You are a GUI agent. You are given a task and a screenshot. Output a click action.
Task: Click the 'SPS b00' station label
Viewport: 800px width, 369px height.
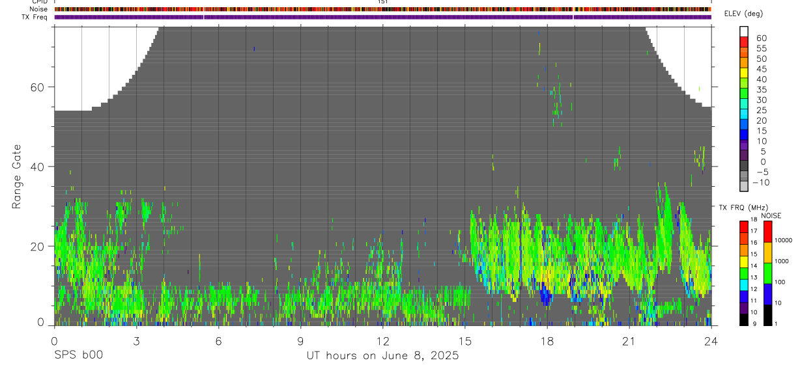[78, 356]
